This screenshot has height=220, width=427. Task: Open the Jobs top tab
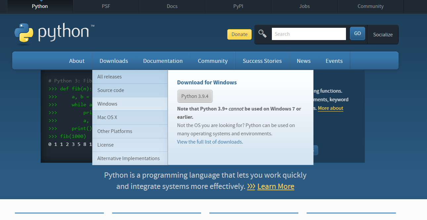(x=304, y=6)
